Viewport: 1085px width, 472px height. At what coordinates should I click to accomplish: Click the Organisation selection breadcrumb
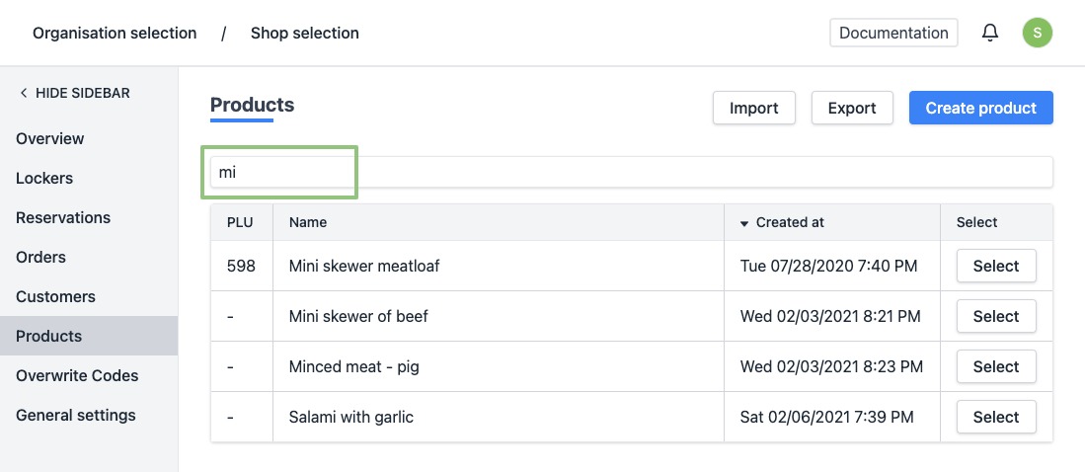[x=115, y=33]
